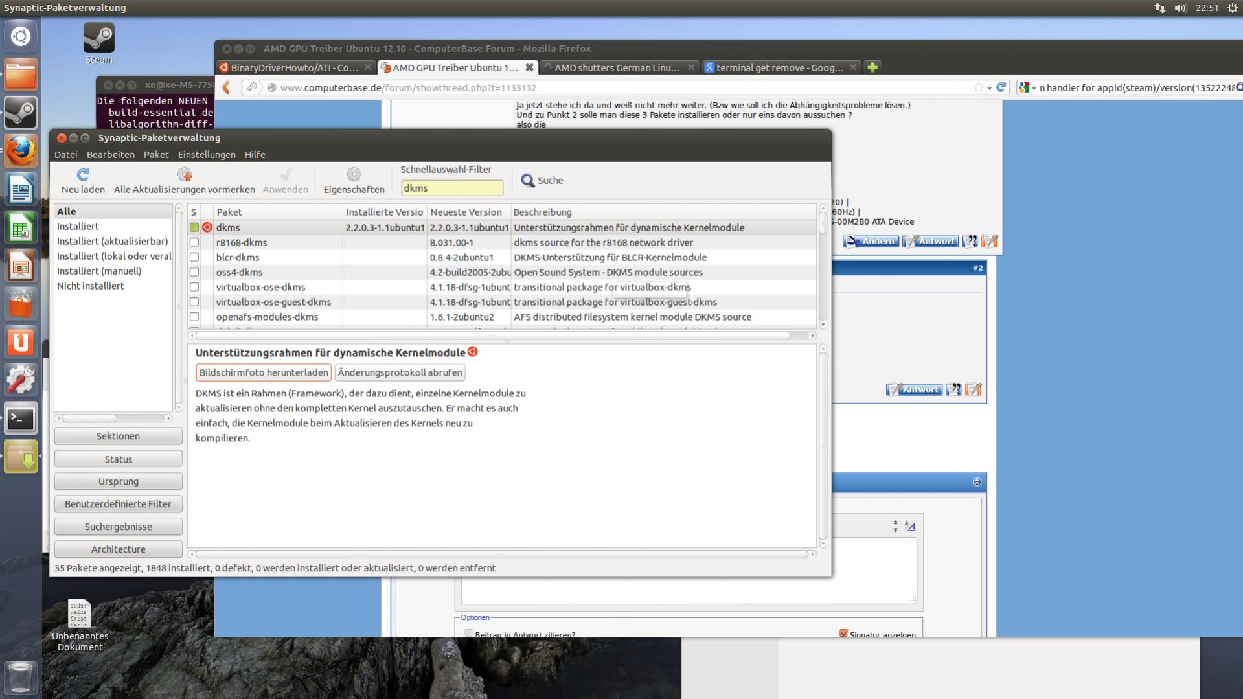Show the Status filter view
Screen dimensions: 1243x699
coord(119,459)
